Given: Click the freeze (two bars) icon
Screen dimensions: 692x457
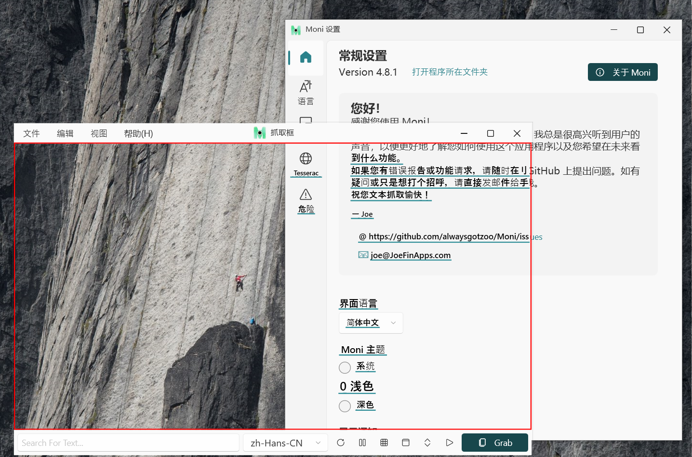Looking at the screenshot, I should coord(362,443).
